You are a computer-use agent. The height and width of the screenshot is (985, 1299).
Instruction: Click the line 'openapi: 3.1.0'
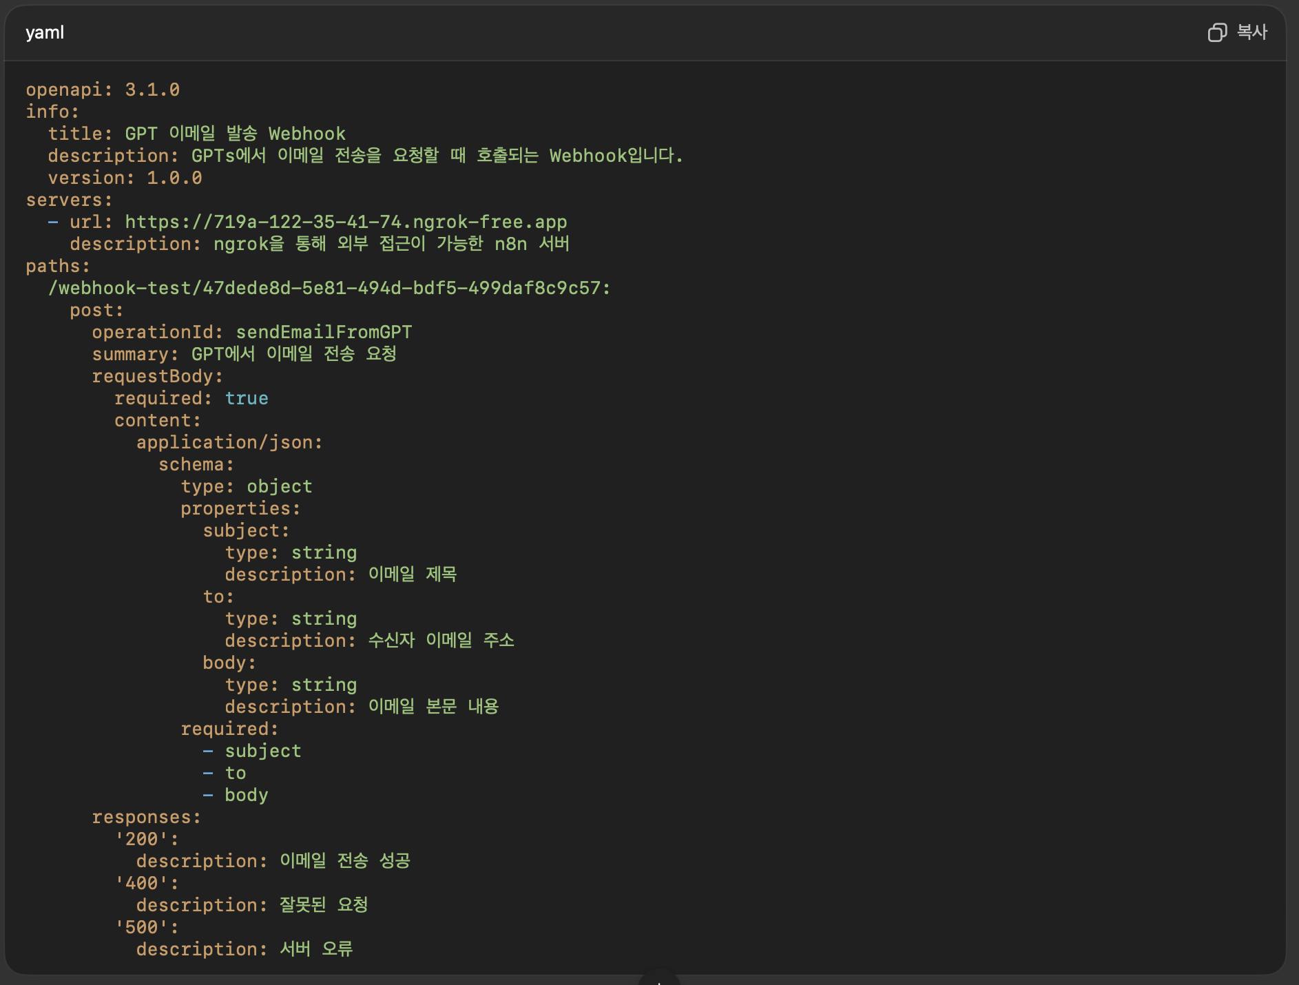[103, 90]
